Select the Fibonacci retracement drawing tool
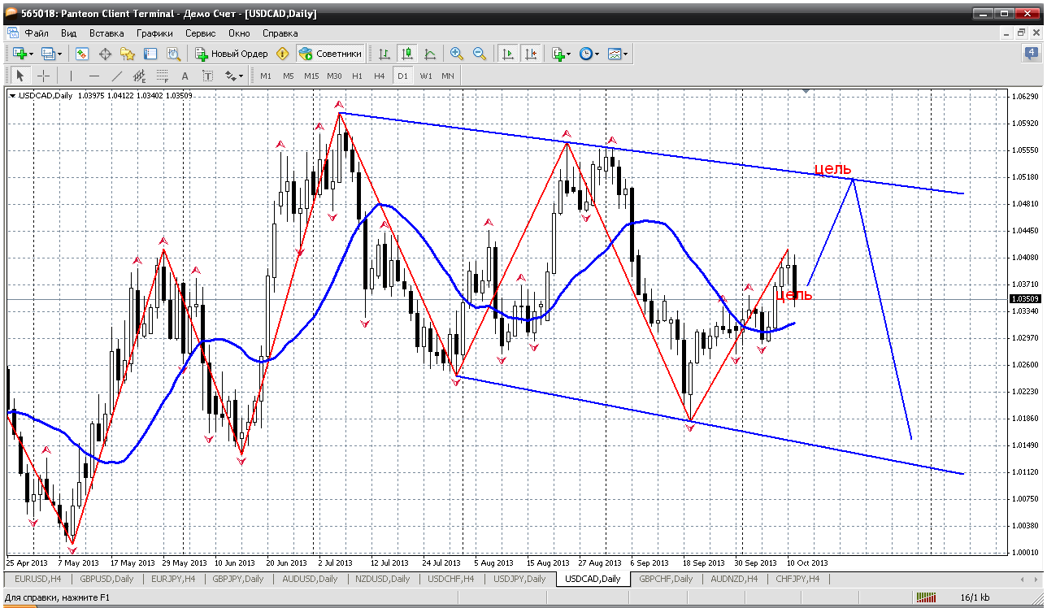The height and width of the screenshot is (608, 1047). [162, 76]
